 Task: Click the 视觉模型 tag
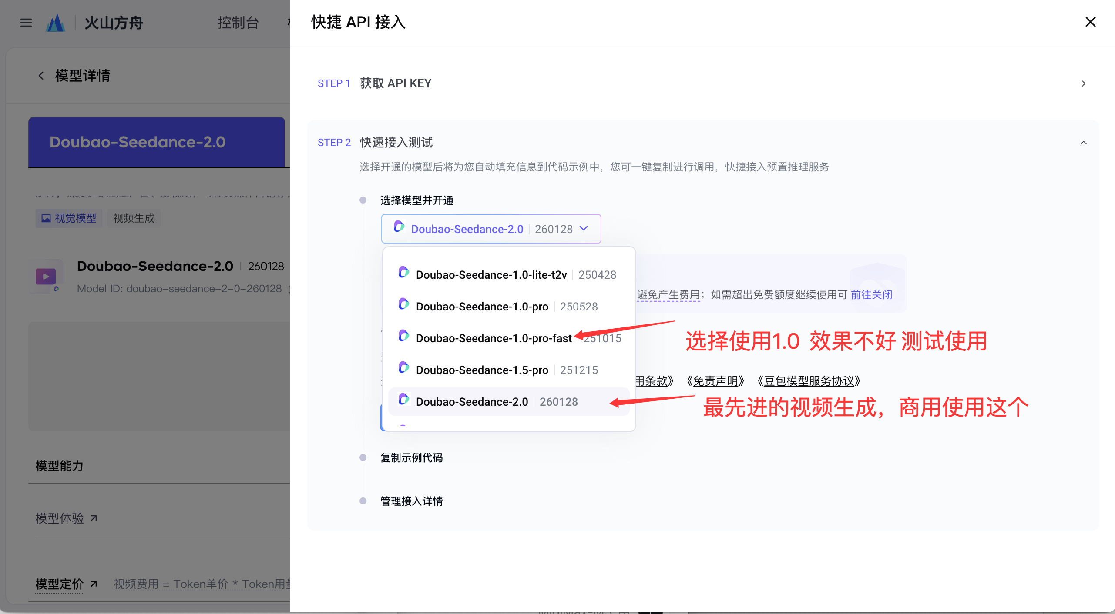click(x=69, y=218)
